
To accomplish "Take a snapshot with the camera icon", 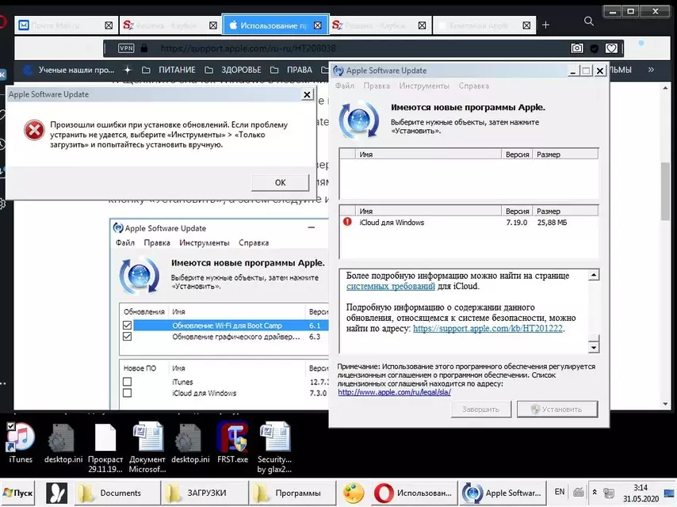I will [x=577, y=48].
